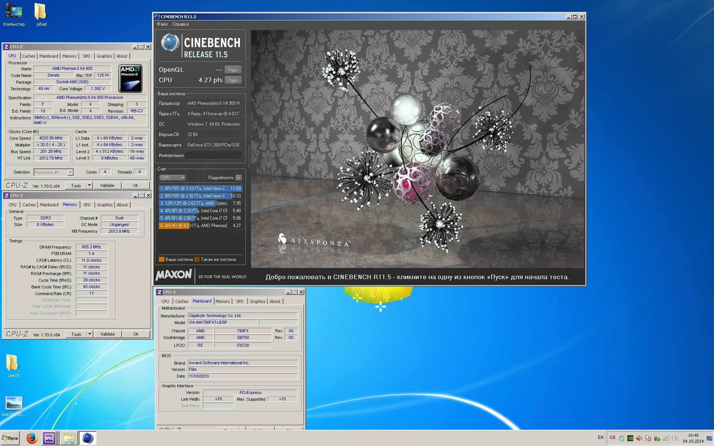Click Validate in the Memory CPU-Z window
714x446 pixels.
(107, 334)
